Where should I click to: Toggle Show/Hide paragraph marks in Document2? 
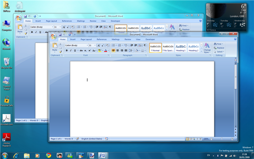[145, 45]
